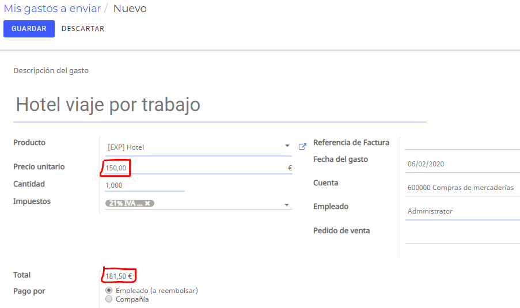Click the [EXP] Hotel product value
The height and width of the screenshot is (308, 520).
coord(126,147)
